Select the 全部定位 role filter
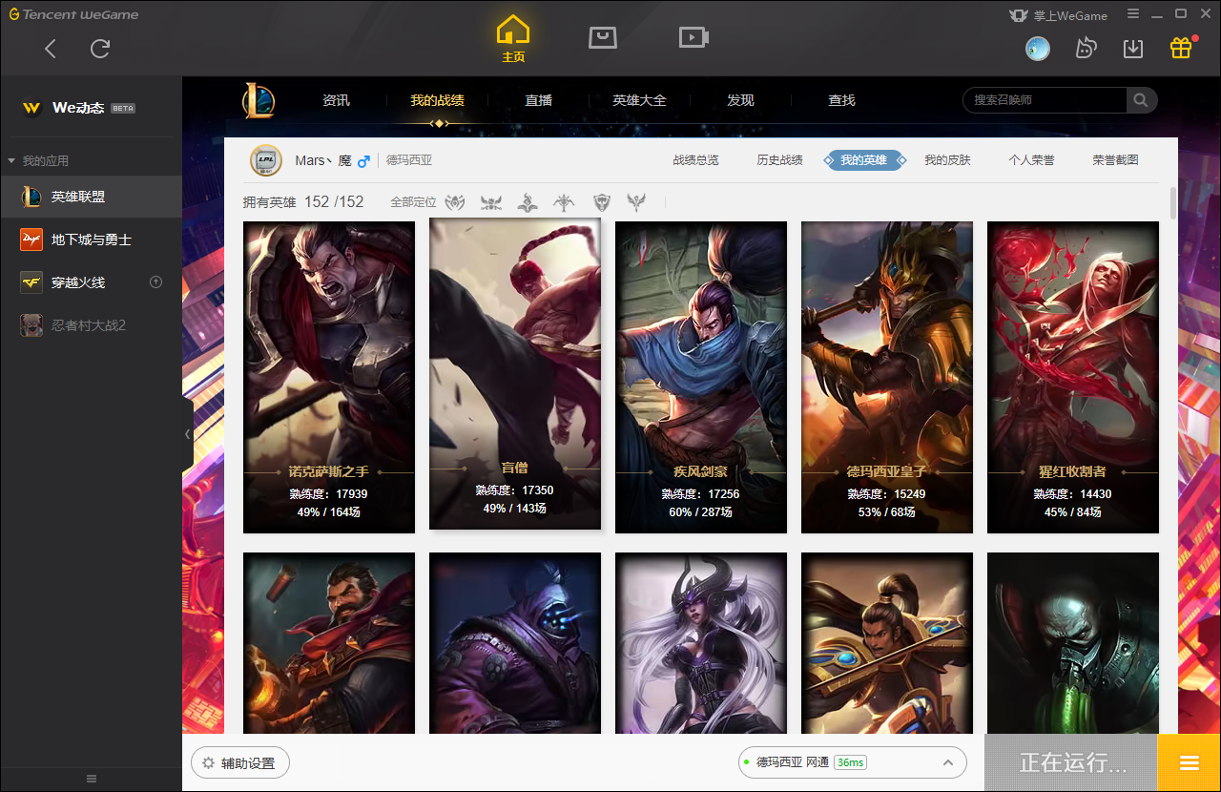Image resolution: width=1221 pixels, height=792 pixels. click(413, 202)
